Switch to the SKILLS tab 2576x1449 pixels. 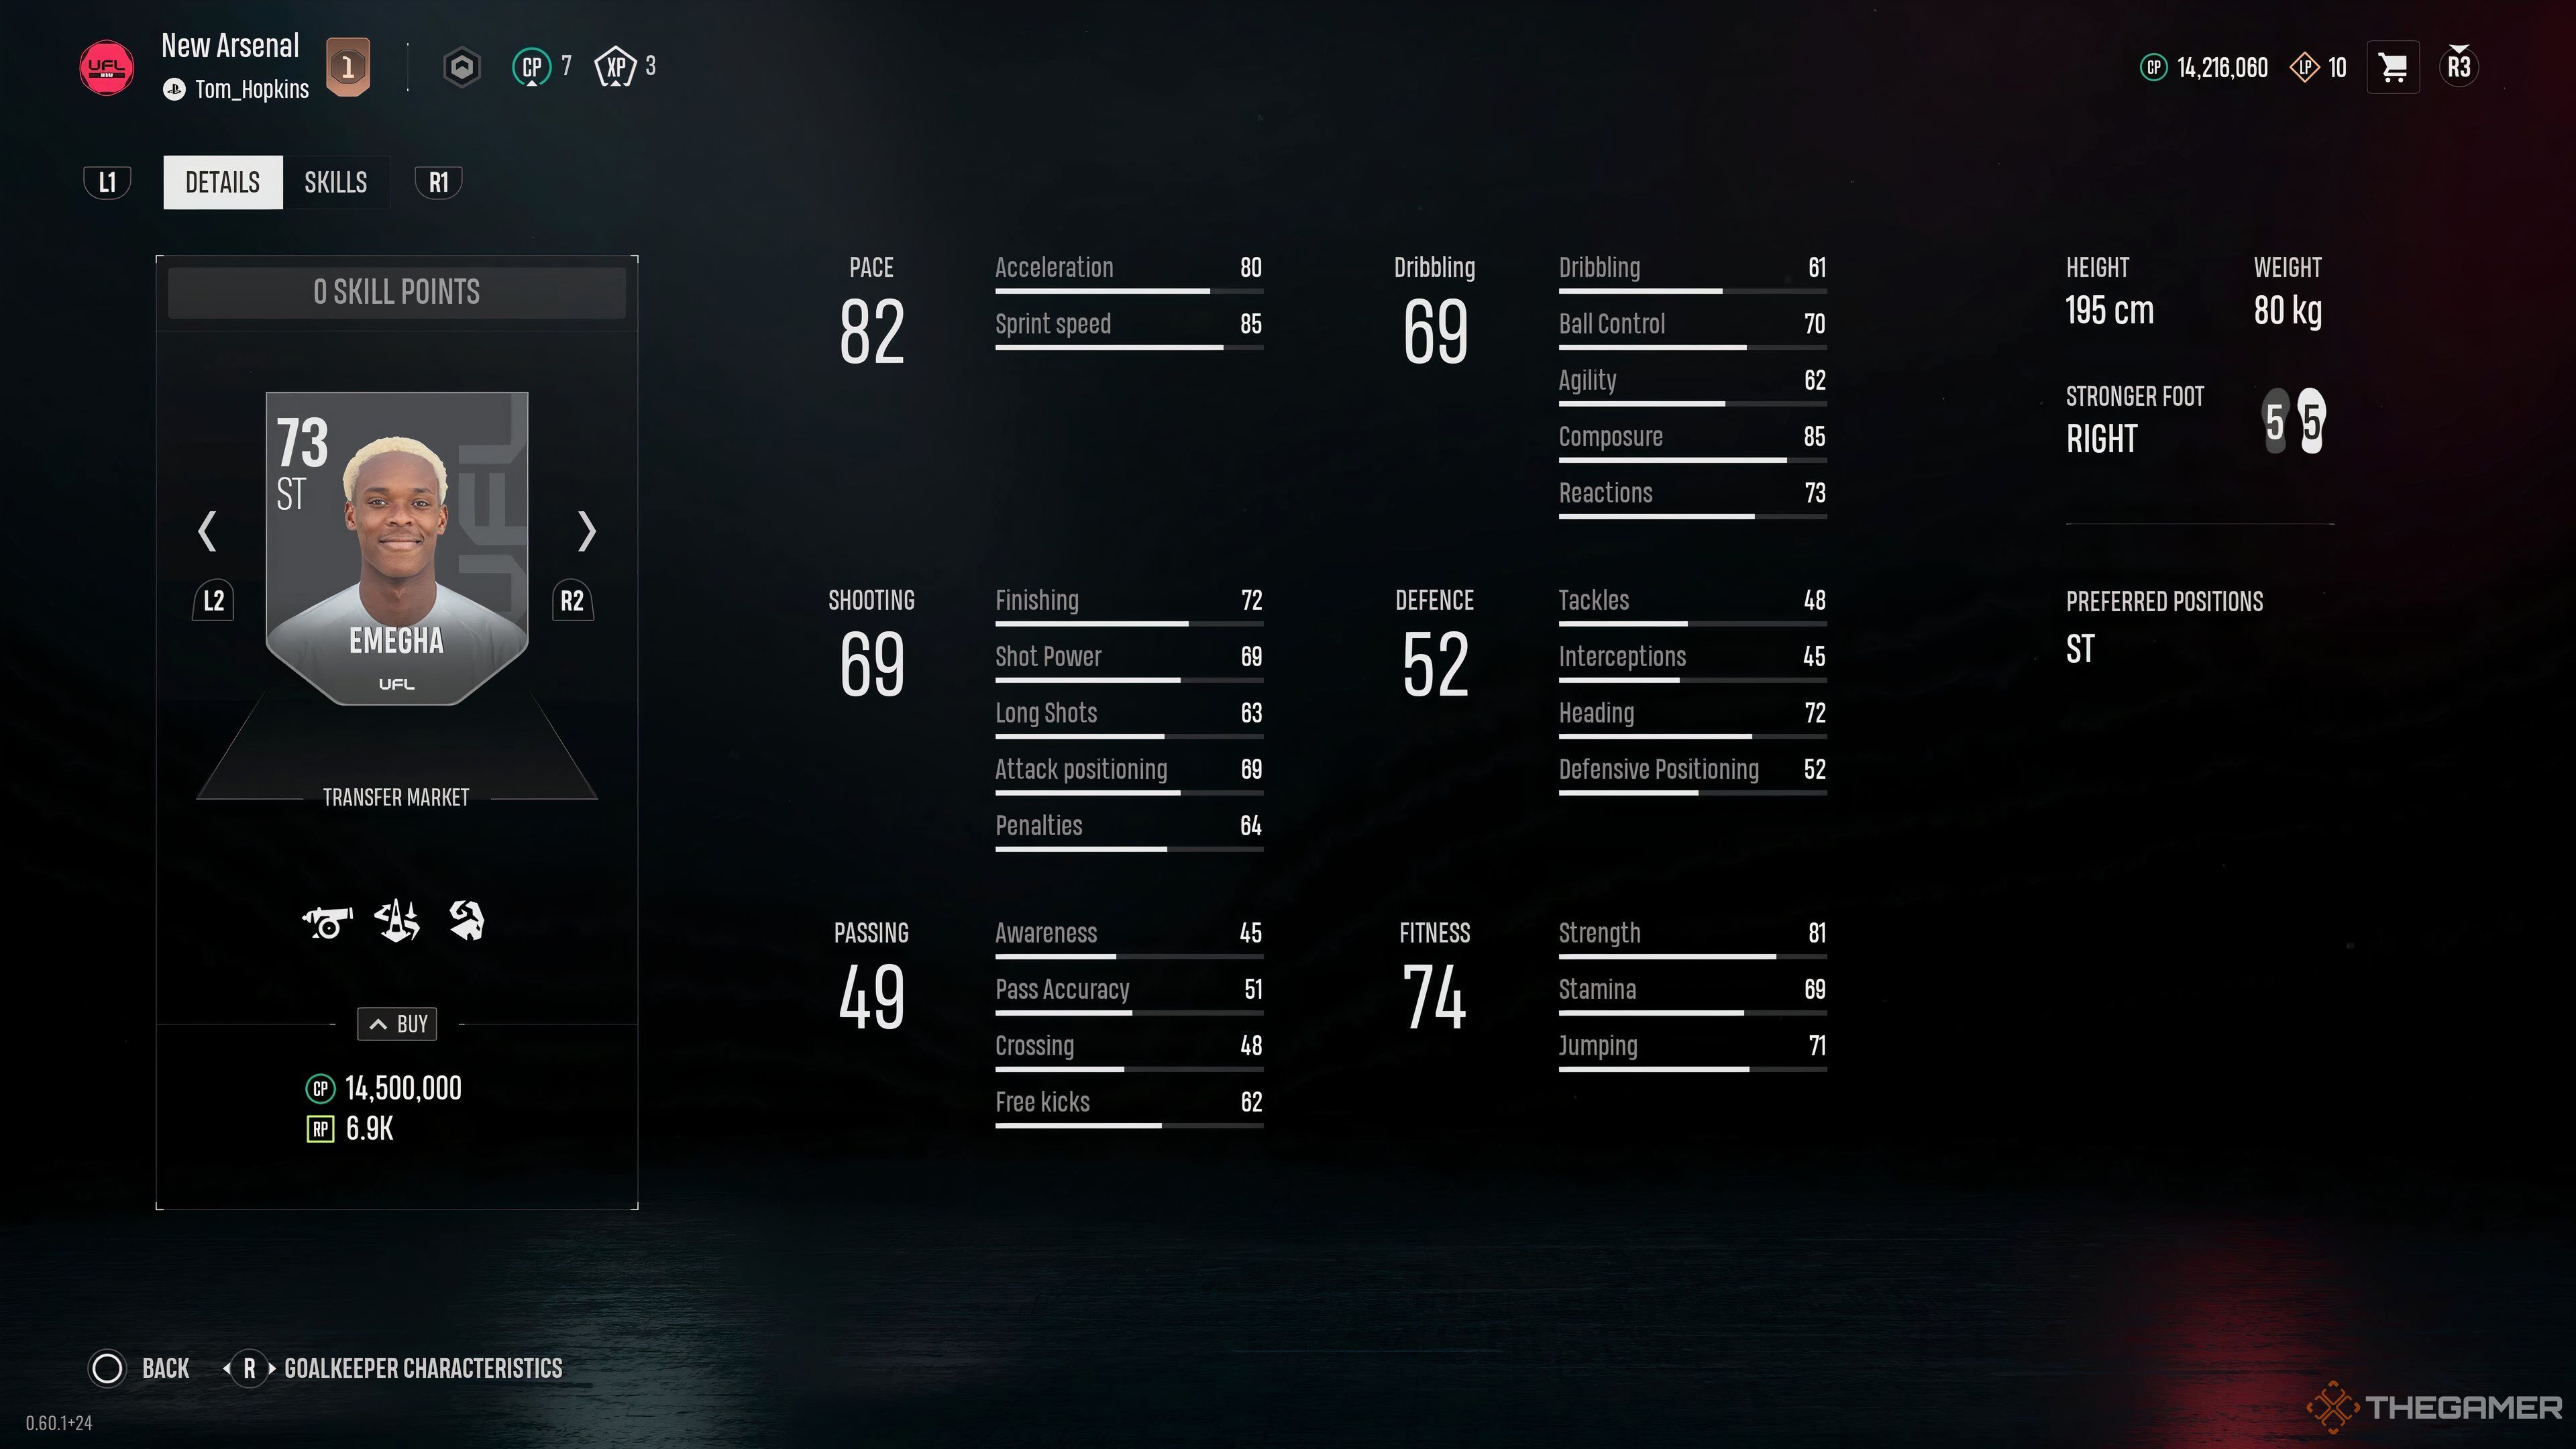pos(336,182)
